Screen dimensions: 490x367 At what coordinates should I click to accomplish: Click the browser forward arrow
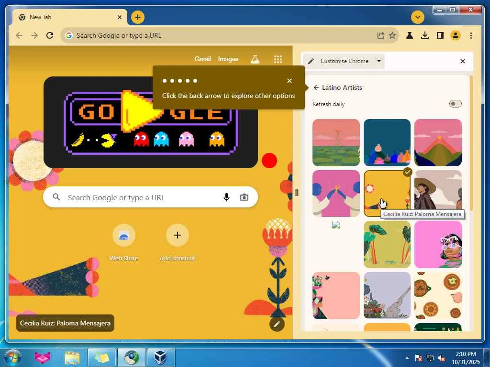pos(34,35)
